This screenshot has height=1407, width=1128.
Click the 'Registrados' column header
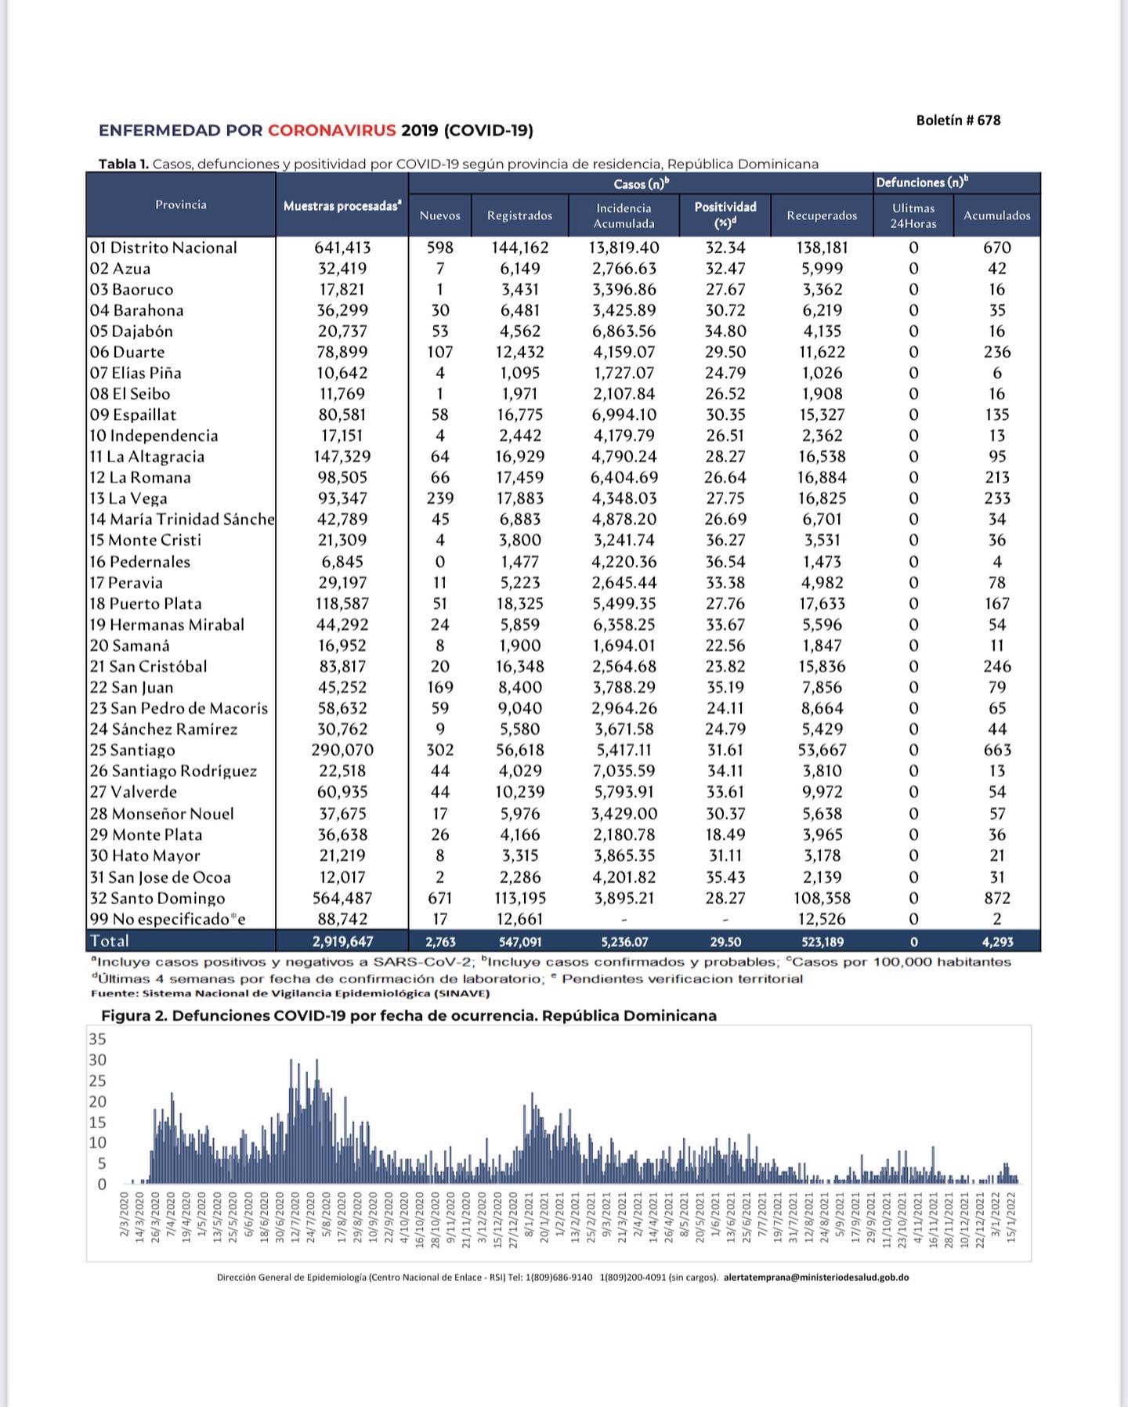(x=519, y=215)
